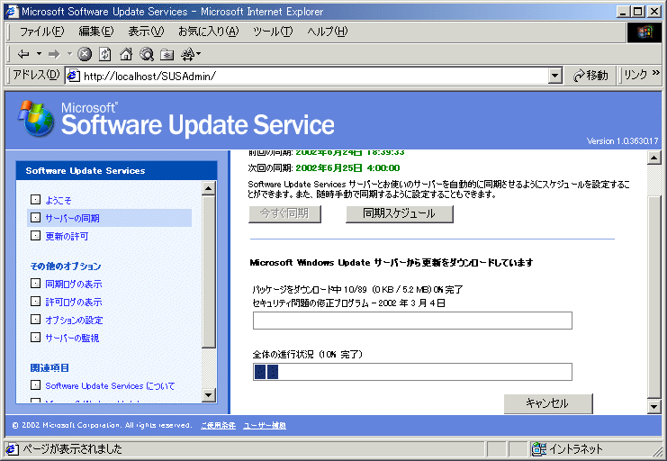Image resolution: width=667 pixels, height=461 pixels.
Task: Open the サーバーの監視 link
Action: [72, 338]
